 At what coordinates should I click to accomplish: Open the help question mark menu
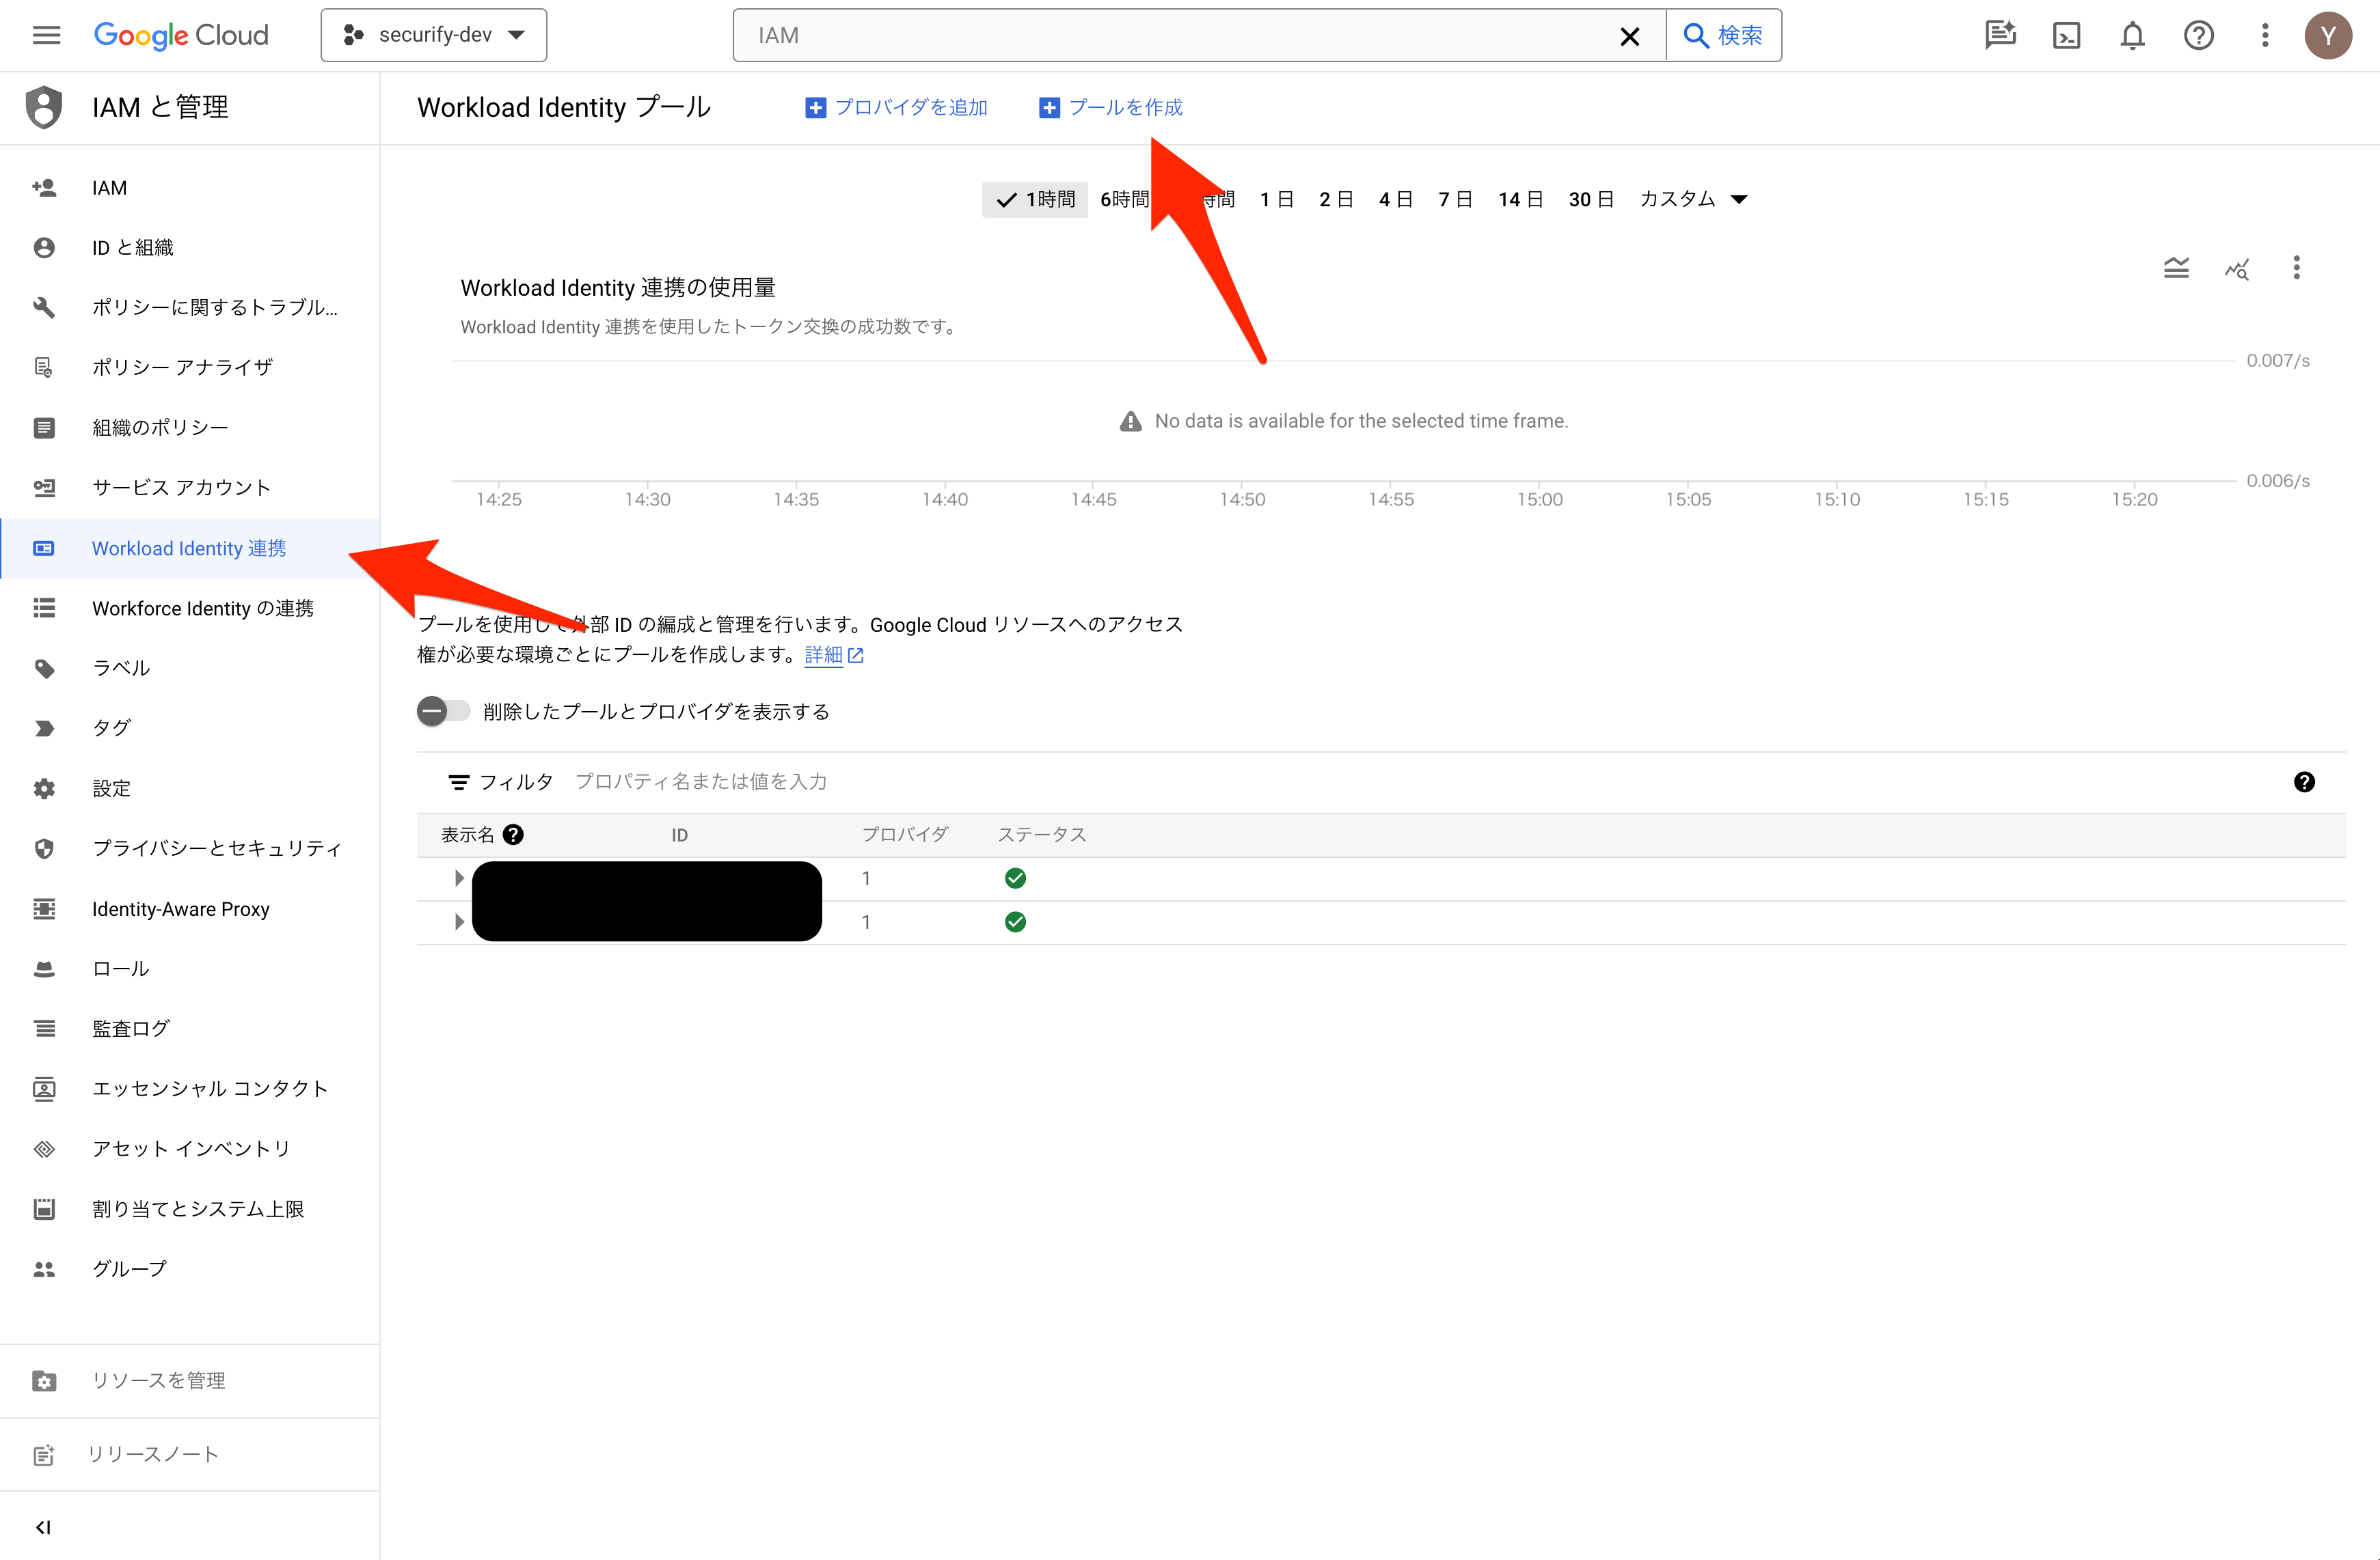coord(2198,36)
